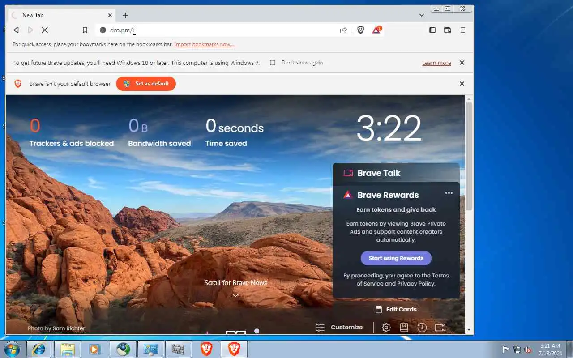Screen dimensions: 573x358
Task: Open Brave Rewards card three-dot menu
Action: [x=449, y=193]
